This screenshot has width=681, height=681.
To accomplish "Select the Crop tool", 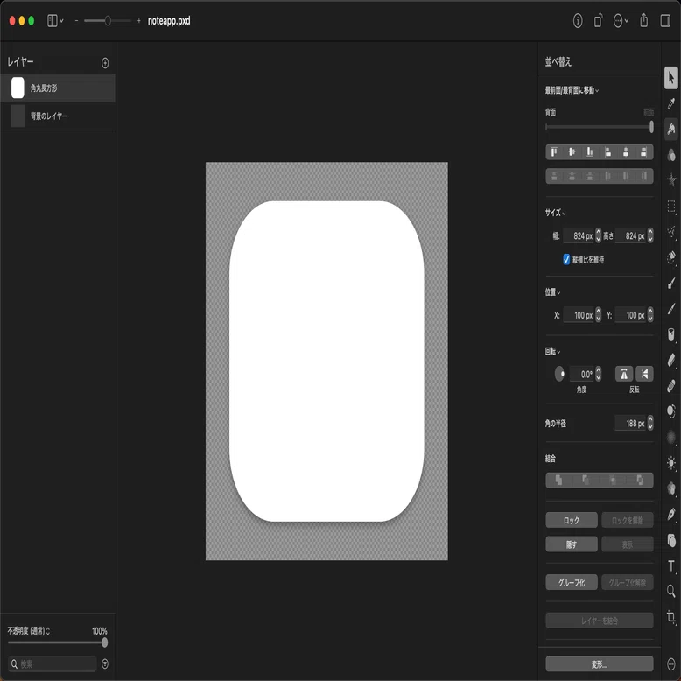I will point(671,617).
